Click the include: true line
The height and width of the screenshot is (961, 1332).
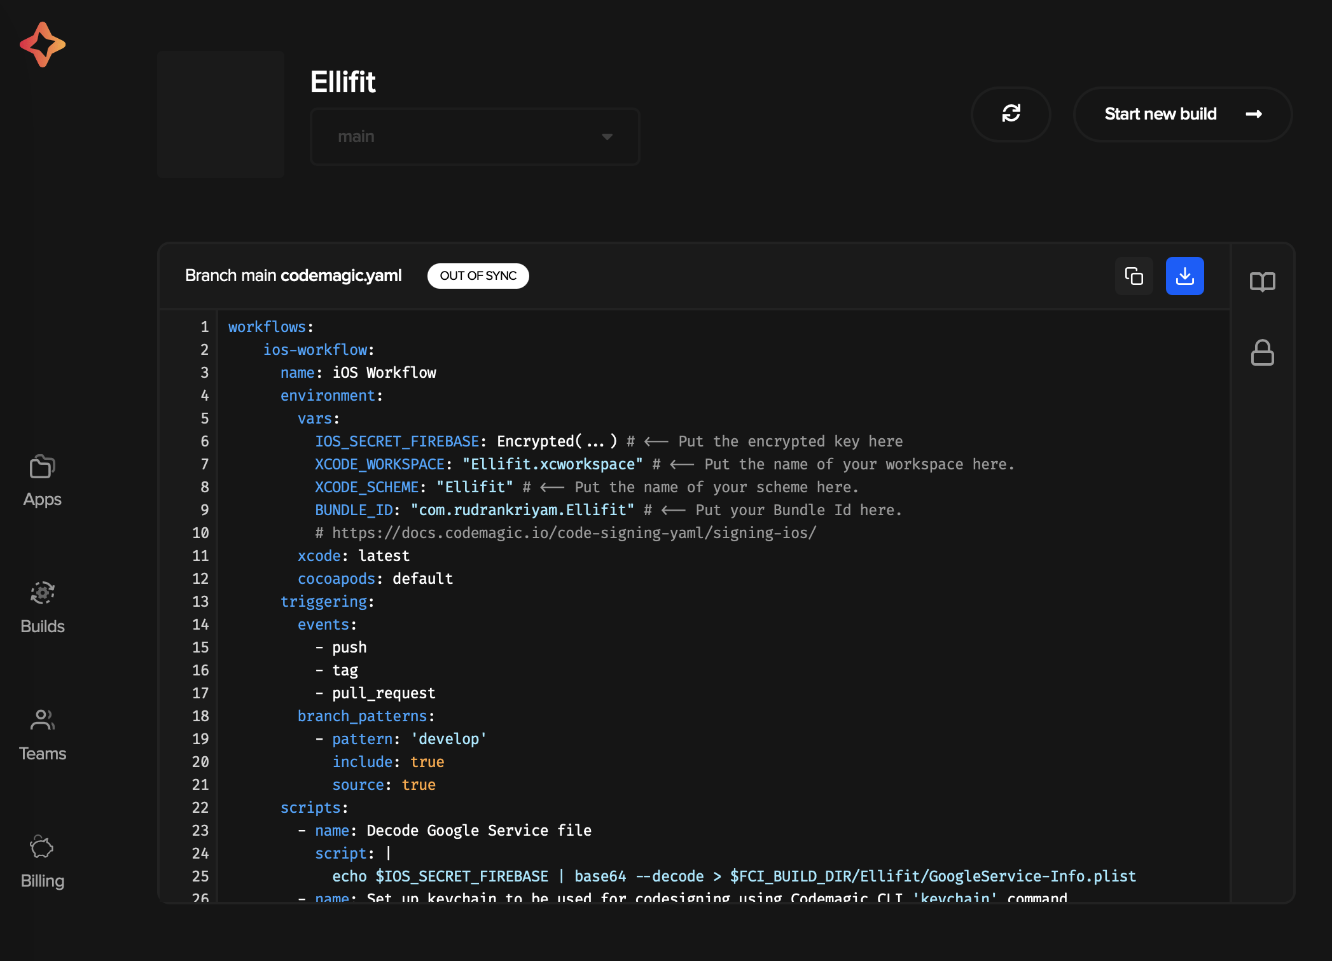point(388,762)
